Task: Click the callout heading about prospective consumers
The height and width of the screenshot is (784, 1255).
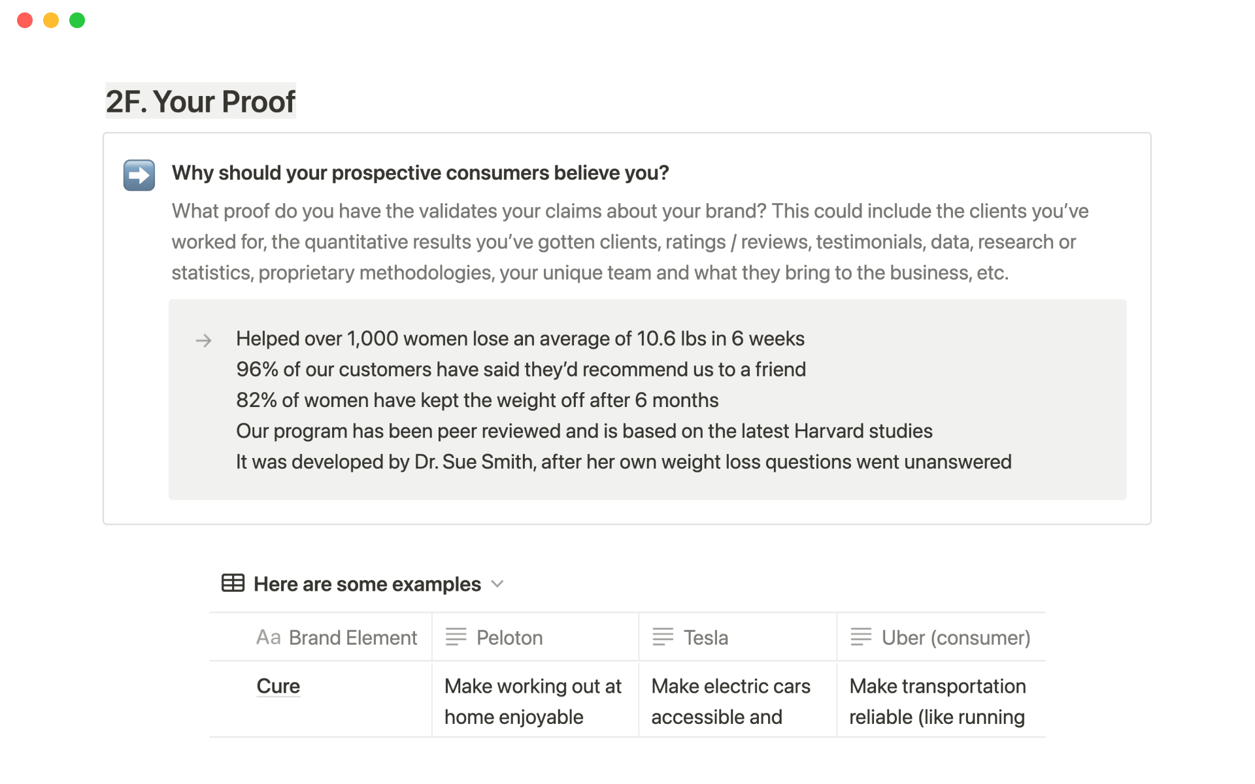Action: pyautogui.click(x=420, y=173)
